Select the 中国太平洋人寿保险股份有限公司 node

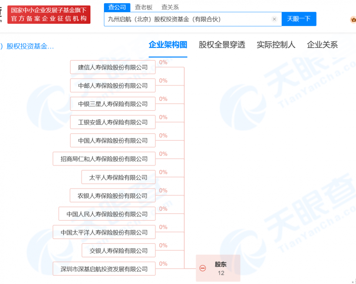tap(104, 232)
